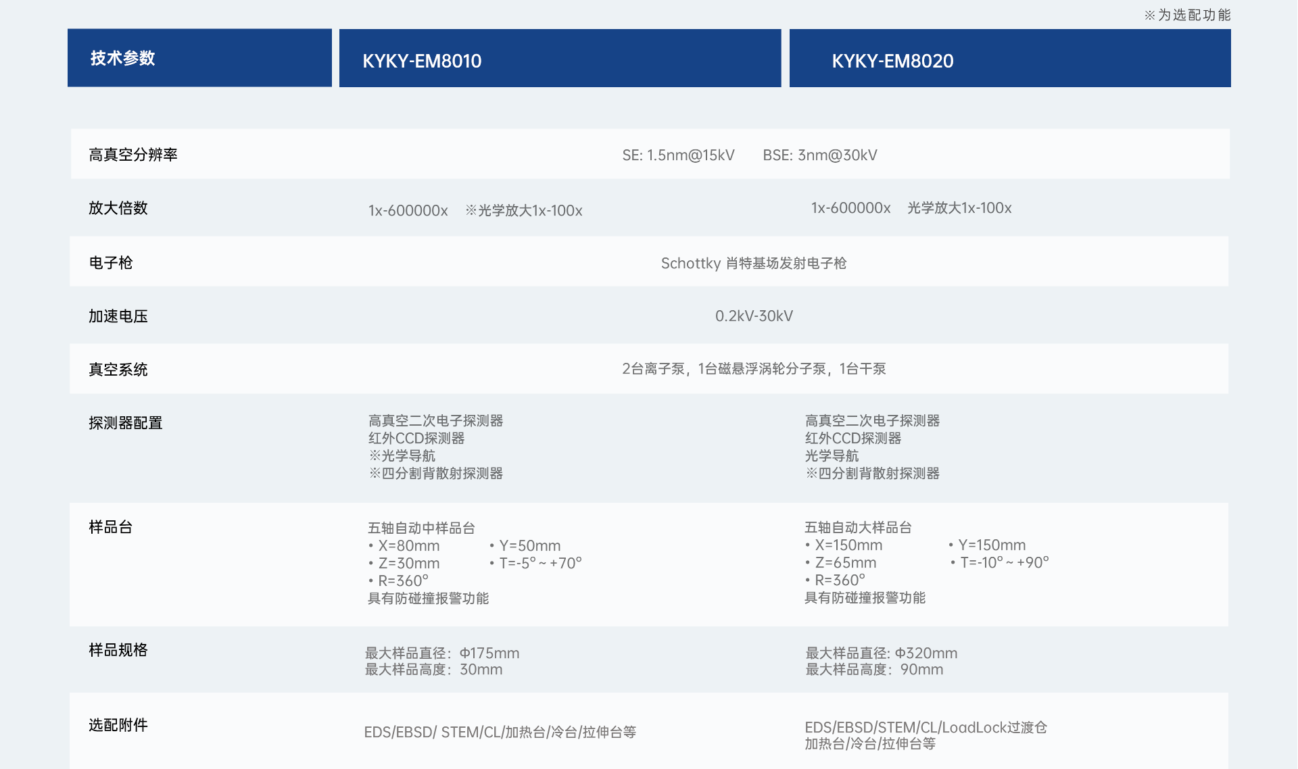1298x769 pixels.
Task: Click the 真空系统 row label
Action: pyautogui.click(x=118, y=370)
